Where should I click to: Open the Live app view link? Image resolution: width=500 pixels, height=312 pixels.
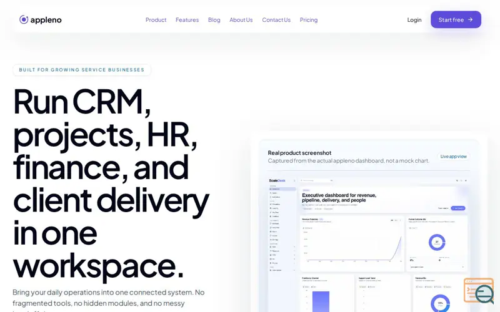coord(454,157)
